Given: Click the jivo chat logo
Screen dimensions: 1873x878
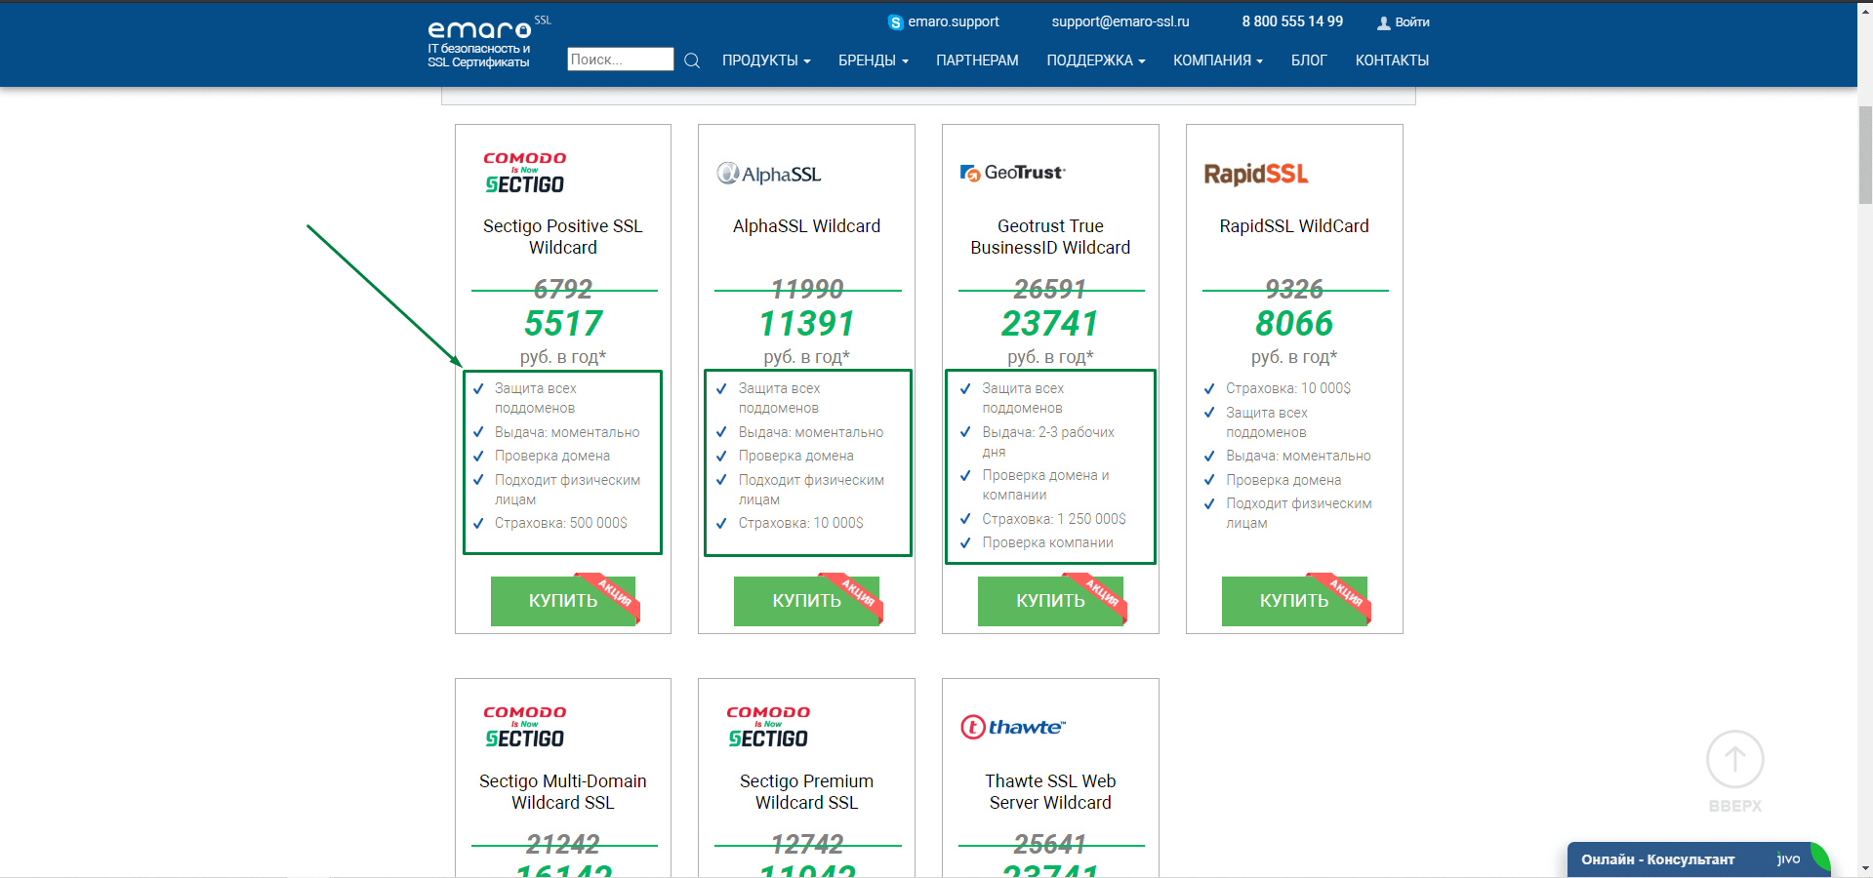Looking at the screenshot, I should (1788, 858).
